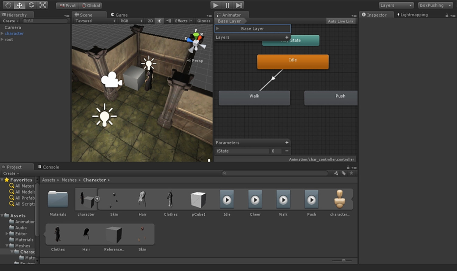This screenshot has height=271, width=457.
Task: Select the Scale tool
Action: coord(42,5)
